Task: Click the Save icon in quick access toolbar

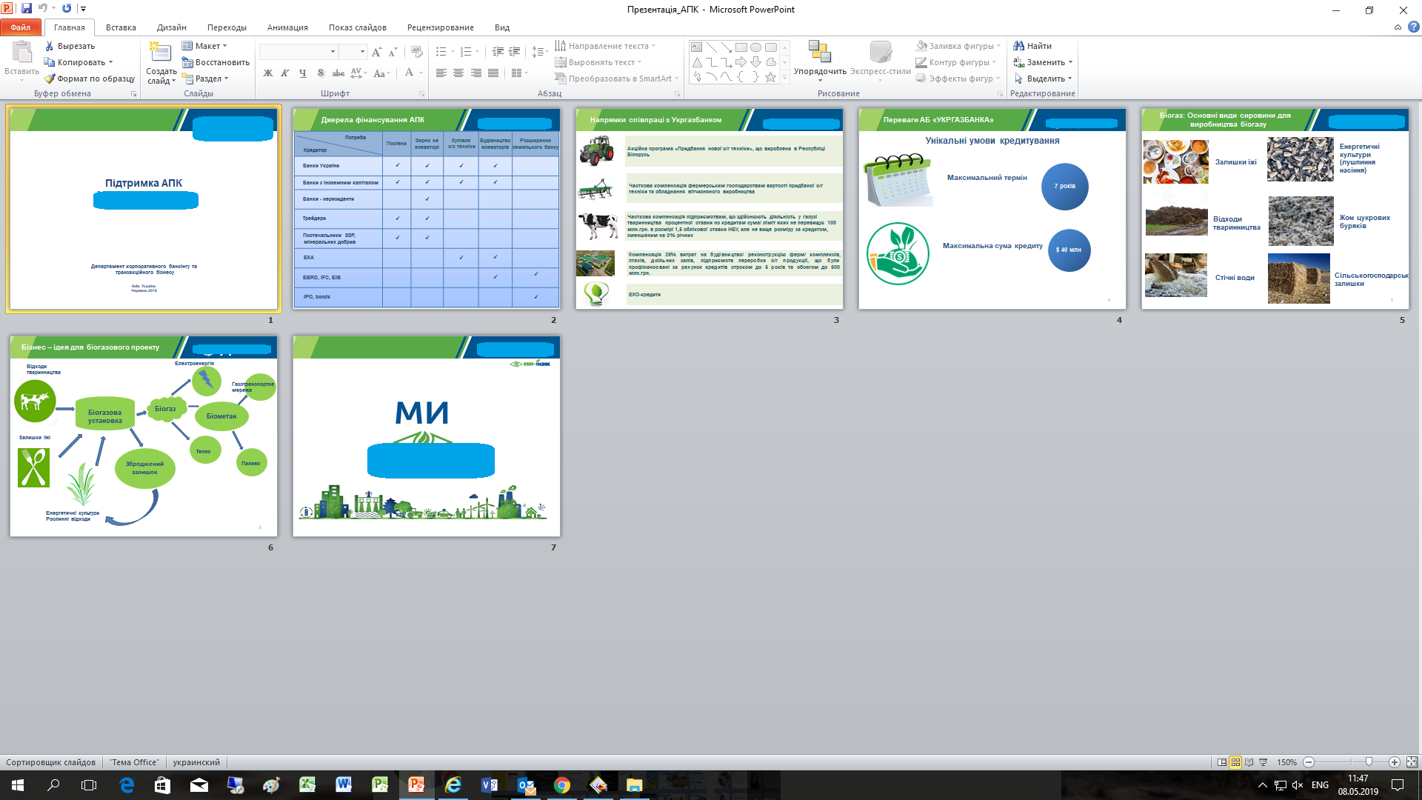Action: pos(27,9)
